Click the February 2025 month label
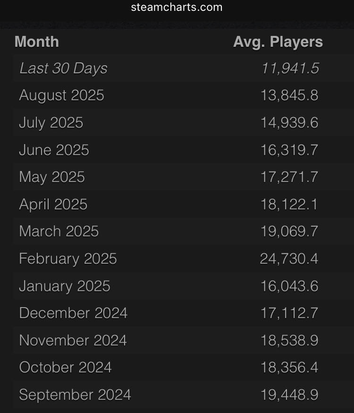Image resolution: width=354 pixels, height=413 pixels. click(x=68, y=258)
